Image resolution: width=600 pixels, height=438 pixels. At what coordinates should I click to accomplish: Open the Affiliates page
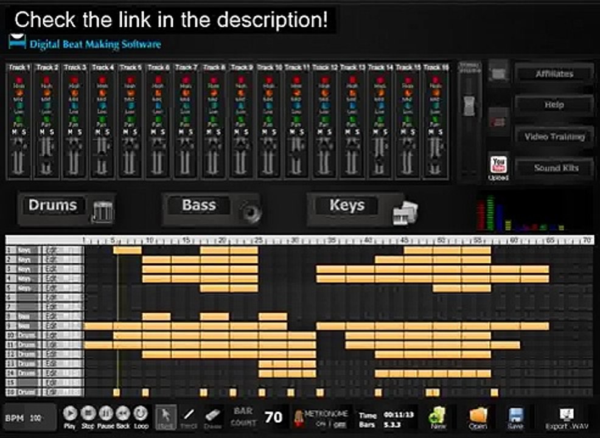[x=554, y=74]
